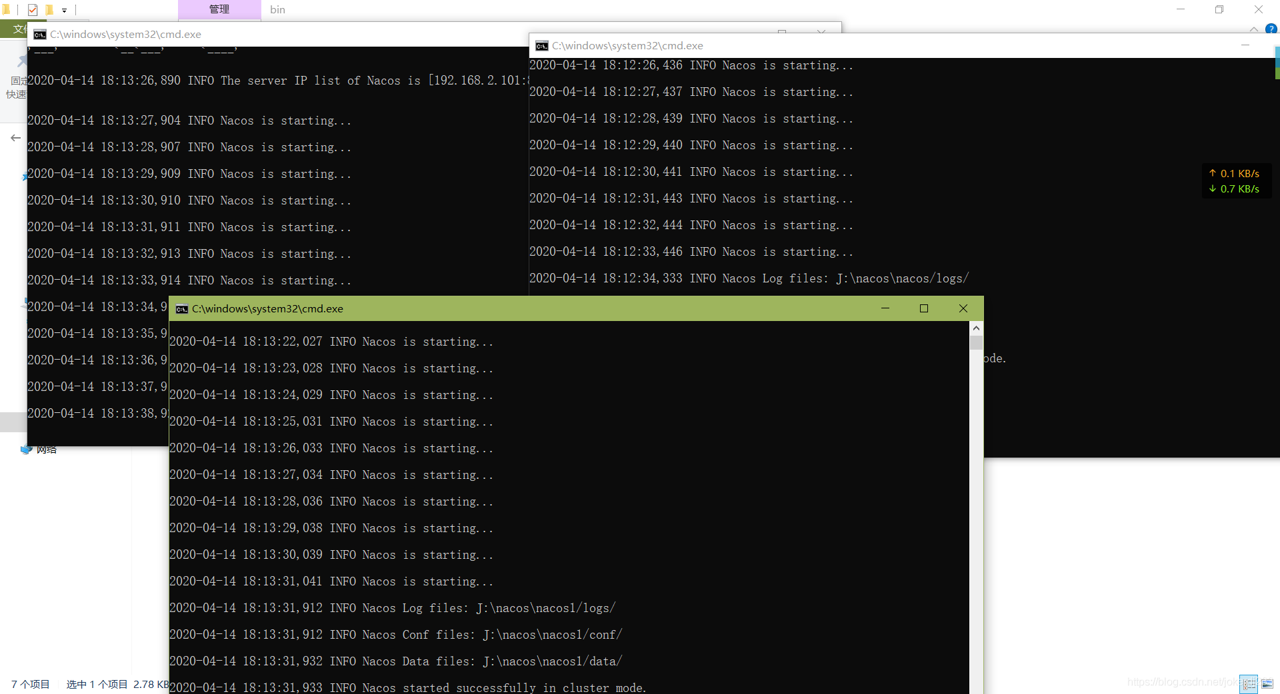The width and height of the screenshot is (1280, 694).
Task: Click the 18:12:26,436 log line in right window
Action: 691,65
